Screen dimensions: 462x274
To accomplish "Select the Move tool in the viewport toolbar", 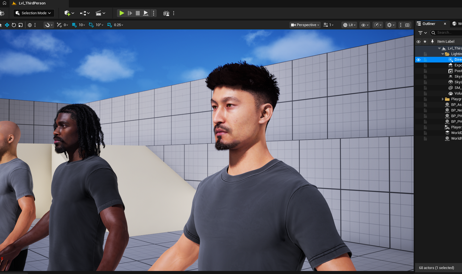I will click(x=7, y=25).
